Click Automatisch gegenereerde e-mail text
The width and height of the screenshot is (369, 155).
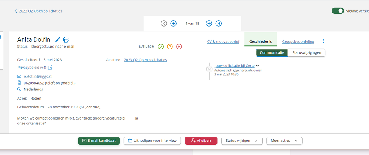pyautogui.click(x=238, y=70)
